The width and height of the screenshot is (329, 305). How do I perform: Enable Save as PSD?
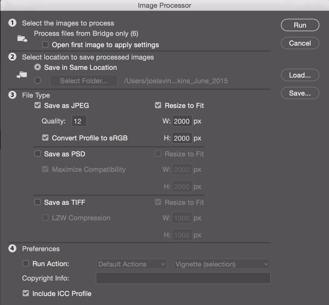click(x=38, y=154)
